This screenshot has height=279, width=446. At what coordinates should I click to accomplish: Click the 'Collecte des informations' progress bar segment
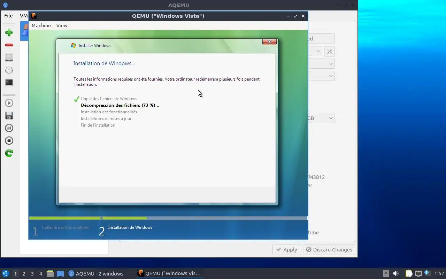(x=65, y=218)
